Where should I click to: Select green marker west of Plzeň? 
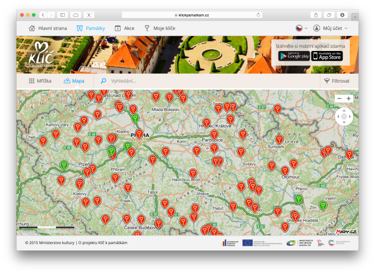coord(64,165)
